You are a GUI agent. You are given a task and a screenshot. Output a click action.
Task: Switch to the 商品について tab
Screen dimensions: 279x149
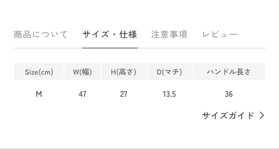40,34
